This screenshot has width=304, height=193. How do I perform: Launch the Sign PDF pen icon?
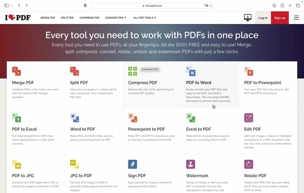pos(133,164)
